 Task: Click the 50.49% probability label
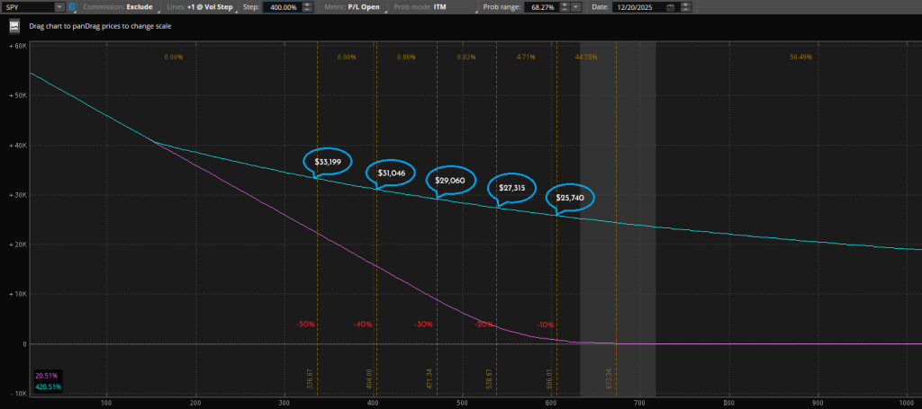click(x=800, y=57)
